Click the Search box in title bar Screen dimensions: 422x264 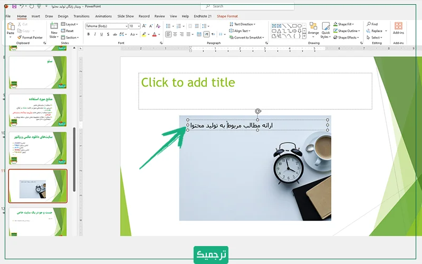pos(247,6)
